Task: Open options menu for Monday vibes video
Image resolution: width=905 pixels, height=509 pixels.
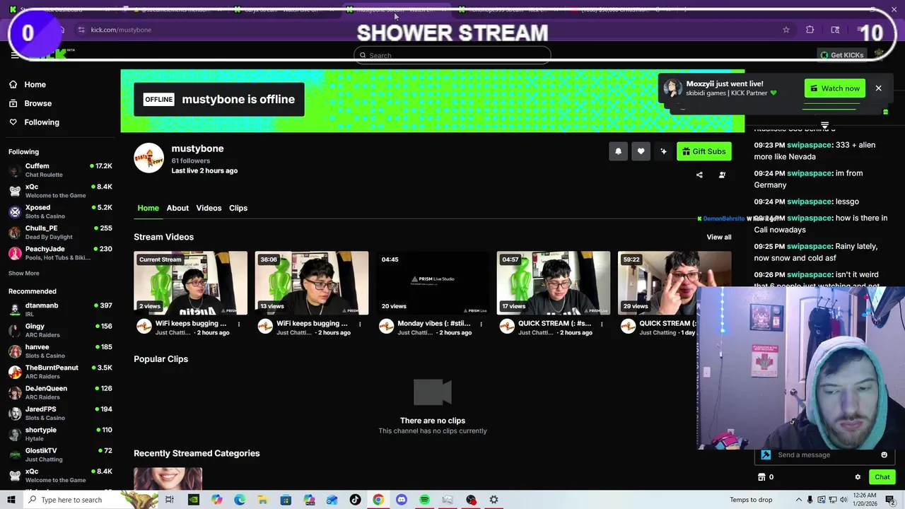Action: pyautogui.click(x=481, y=324)
